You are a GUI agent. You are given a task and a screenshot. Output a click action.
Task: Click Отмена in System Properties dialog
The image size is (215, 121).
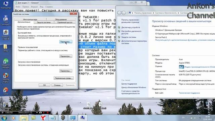[x=57, y=85]
